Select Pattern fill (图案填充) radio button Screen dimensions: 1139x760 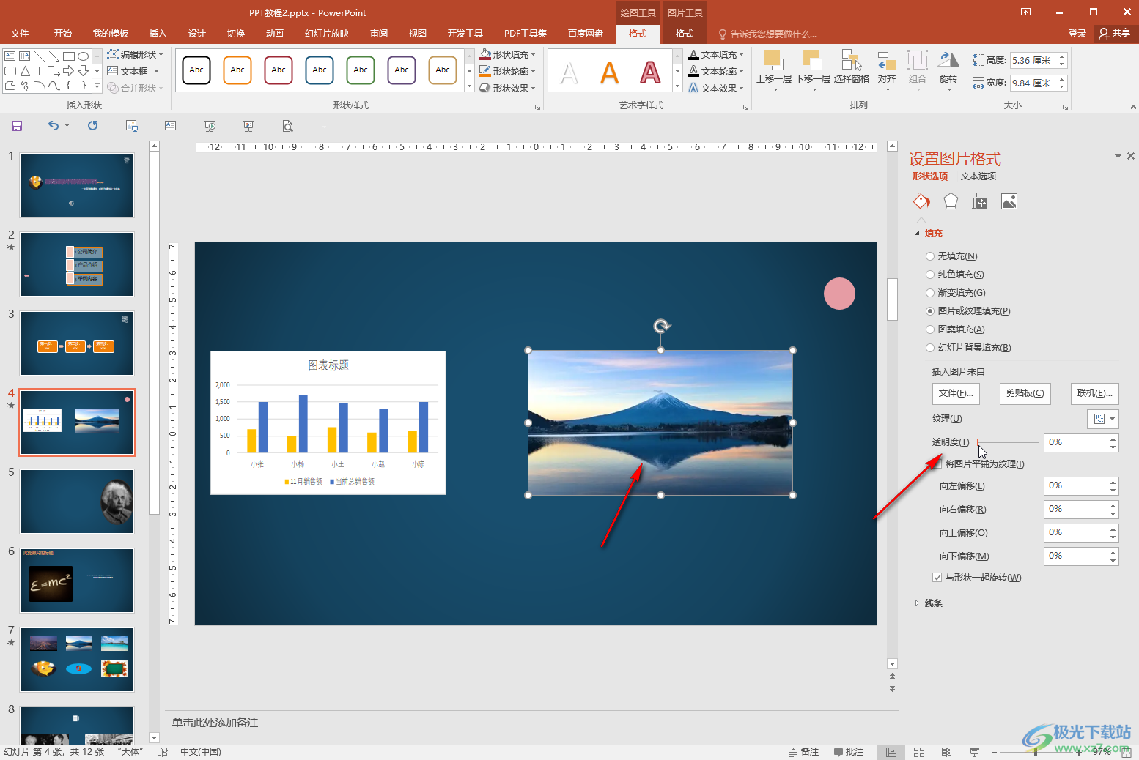point(930,329)
